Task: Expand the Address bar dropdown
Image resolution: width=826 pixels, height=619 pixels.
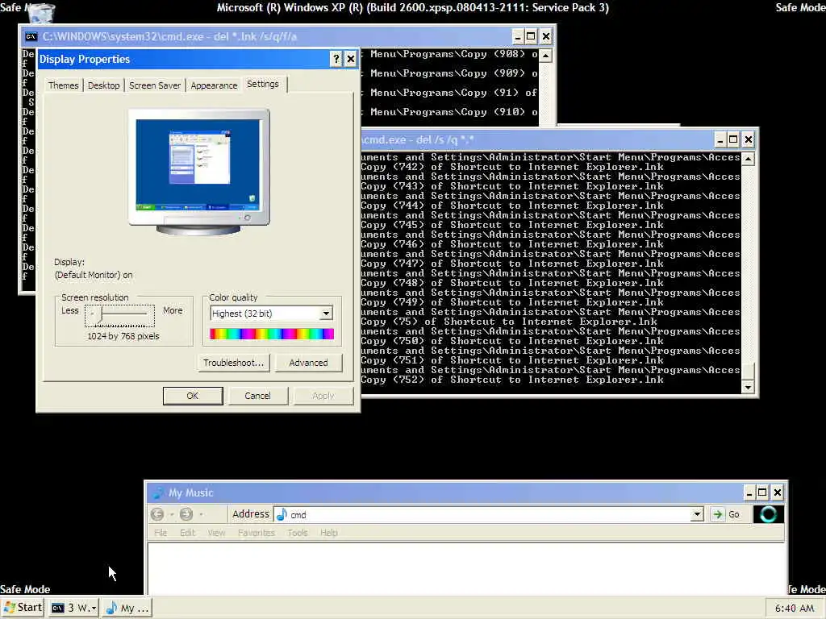Action: click(697, 515)
